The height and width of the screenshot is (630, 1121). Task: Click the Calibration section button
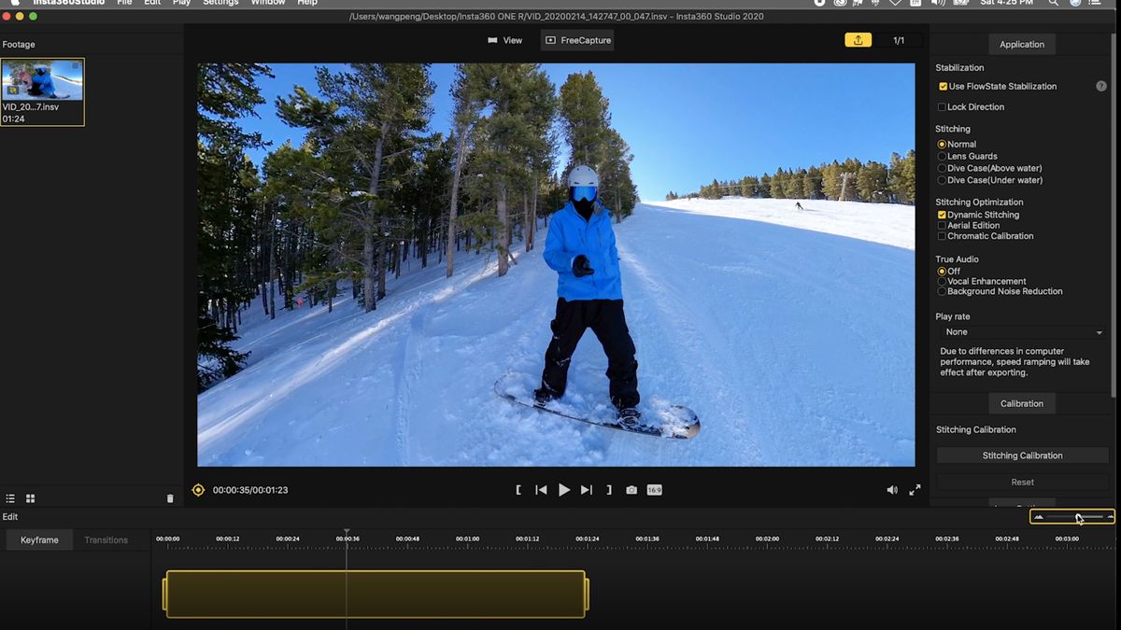(x=1022, y=403)
